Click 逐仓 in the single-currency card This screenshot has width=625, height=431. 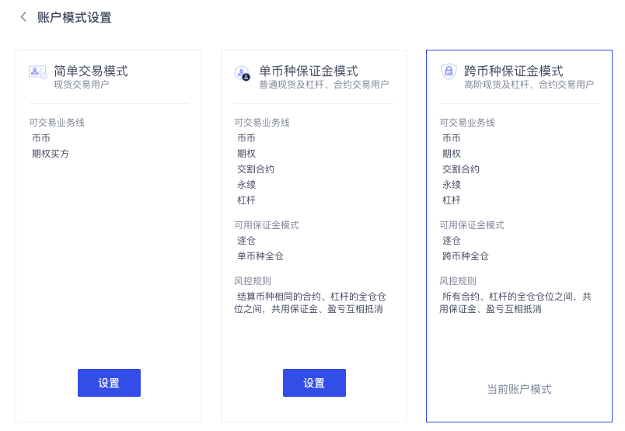(x=246, y=241)
